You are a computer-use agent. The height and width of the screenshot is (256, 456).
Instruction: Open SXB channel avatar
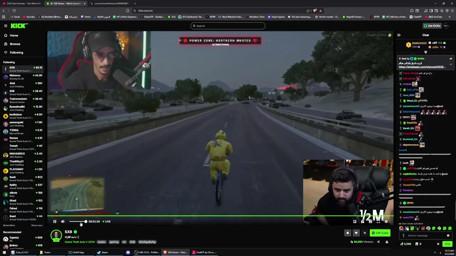tap(56, 235)
